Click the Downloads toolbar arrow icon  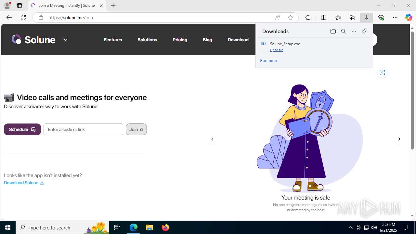[367, 18]
